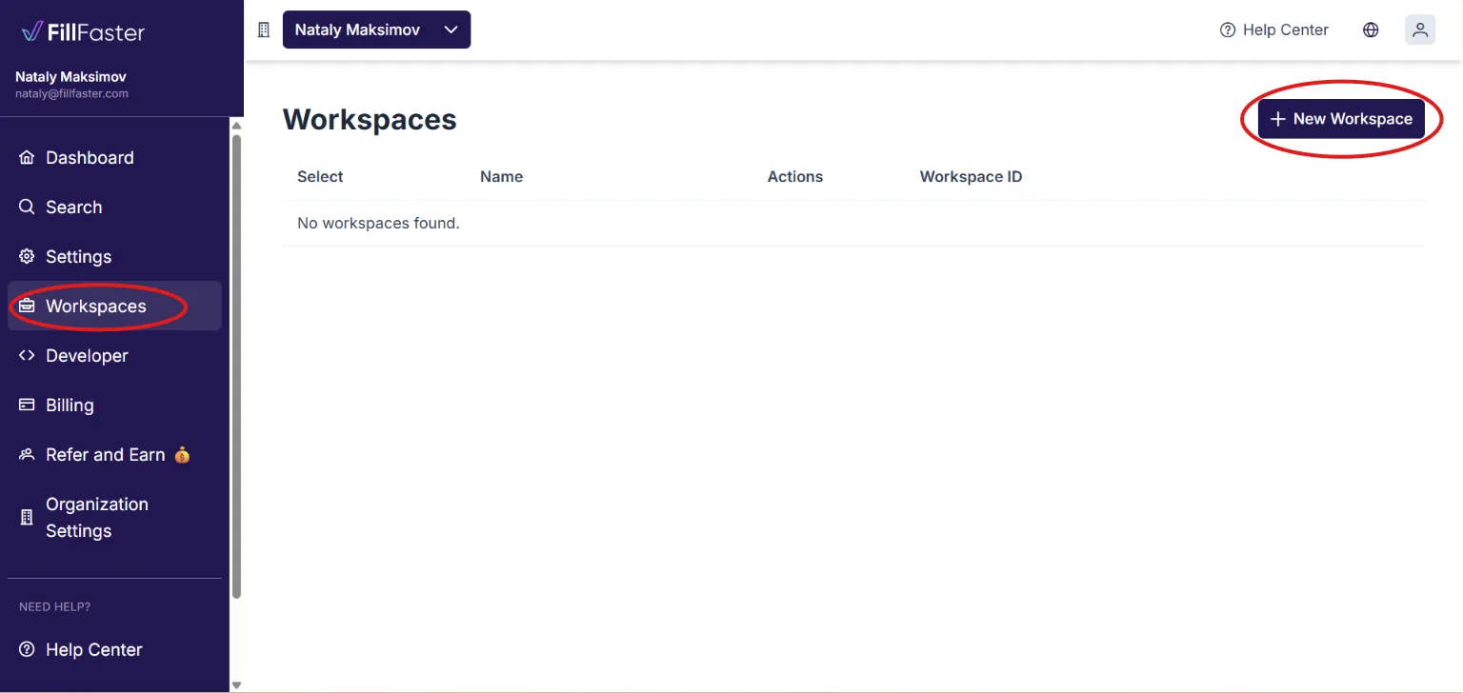Click the sidebar scrollbar down arrow
This screenshot has width=1463, height=693.
(236, 684)
